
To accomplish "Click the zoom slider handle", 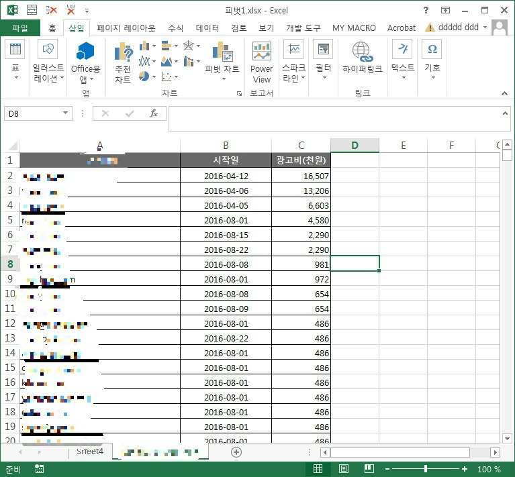I will pos(426,469).
